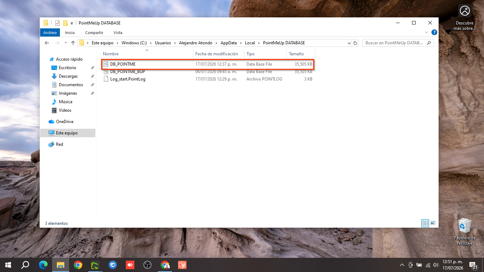
Task: Sort by the Tamaño column header
Action: (300, 54)
